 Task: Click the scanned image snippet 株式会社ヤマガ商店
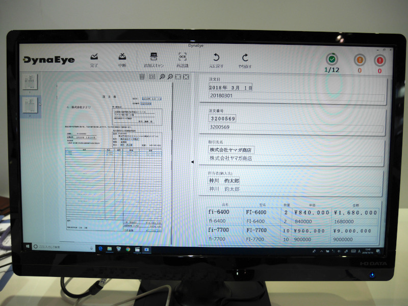click(x=231, y=150)
